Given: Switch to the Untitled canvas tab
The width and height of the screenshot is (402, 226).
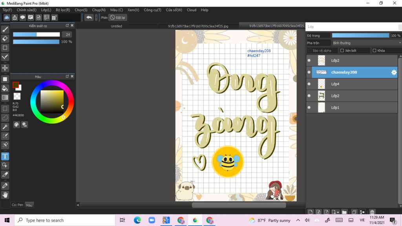Looking at the screenshot, I should pos(116,26).
